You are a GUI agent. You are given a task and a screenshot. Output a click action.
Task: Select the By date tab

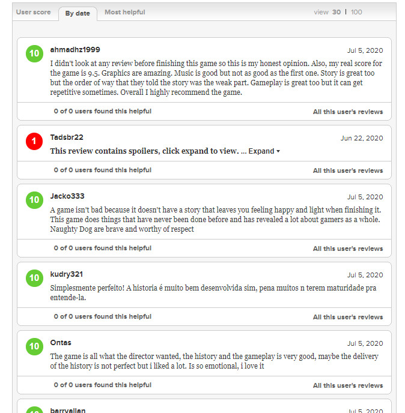[78, 13]
